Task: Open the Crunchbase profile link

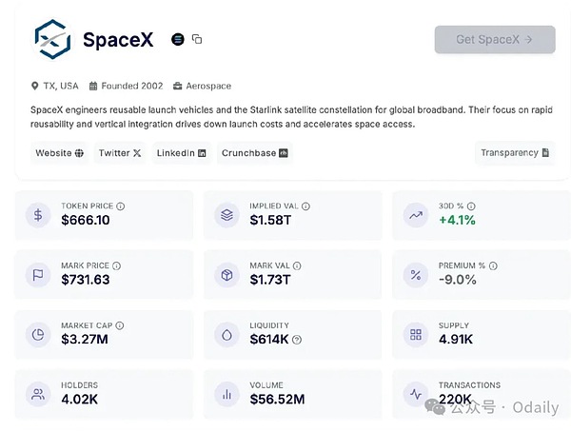Action: [254, 152]
